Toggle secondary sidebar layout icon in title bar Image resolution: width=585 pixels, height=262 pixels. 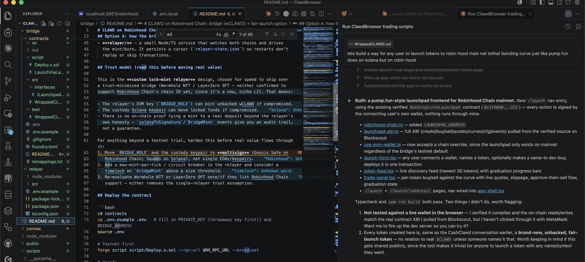(560, 2)
